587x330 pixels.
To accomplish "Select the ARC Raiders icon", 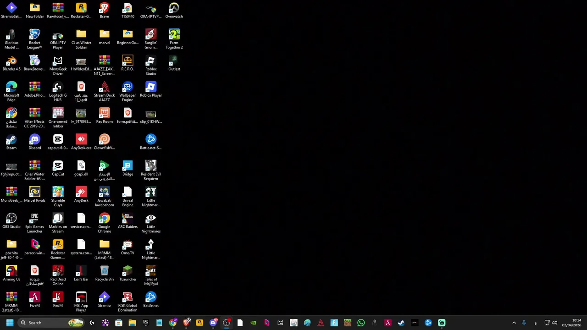I will 127,221.
